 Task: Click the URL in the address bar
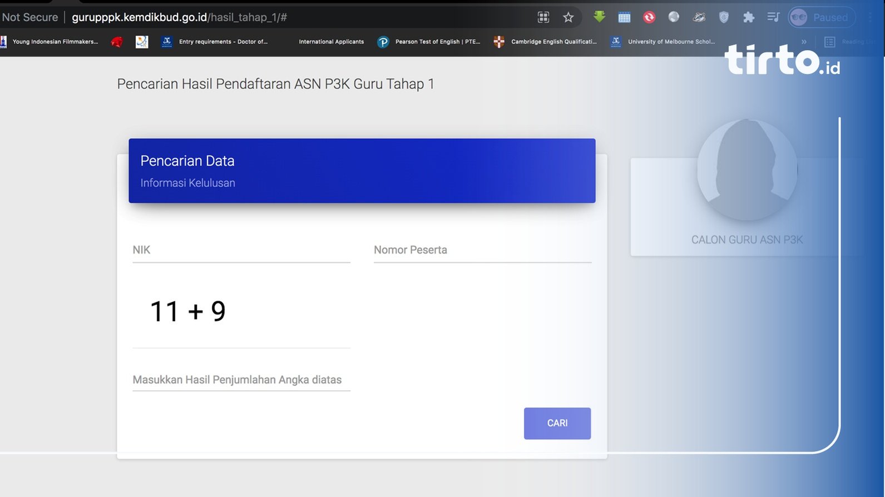tap(179, 17)
